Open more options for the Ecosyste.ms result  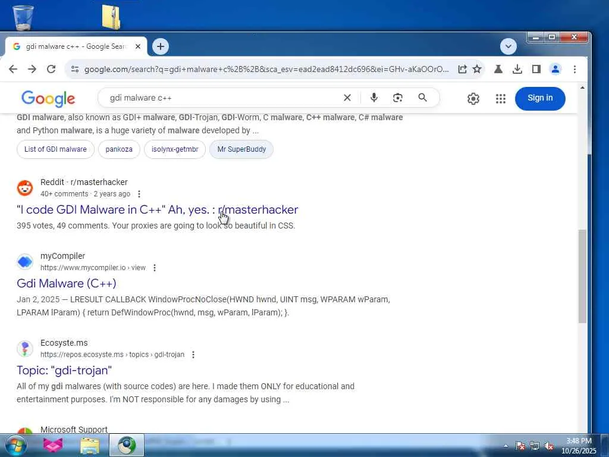[x=193, y=355]
